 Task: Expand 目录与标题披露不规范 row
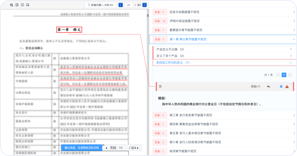click(x=224, y=12)
